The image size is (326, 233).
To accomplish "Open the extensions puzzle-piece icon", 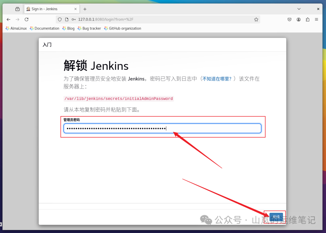I will [x=308, y=19].
